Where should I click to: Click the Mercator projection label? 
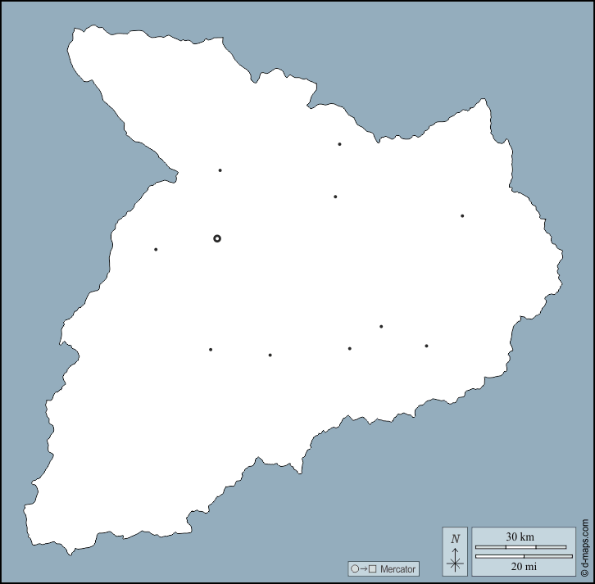click(x=397, y=569)
